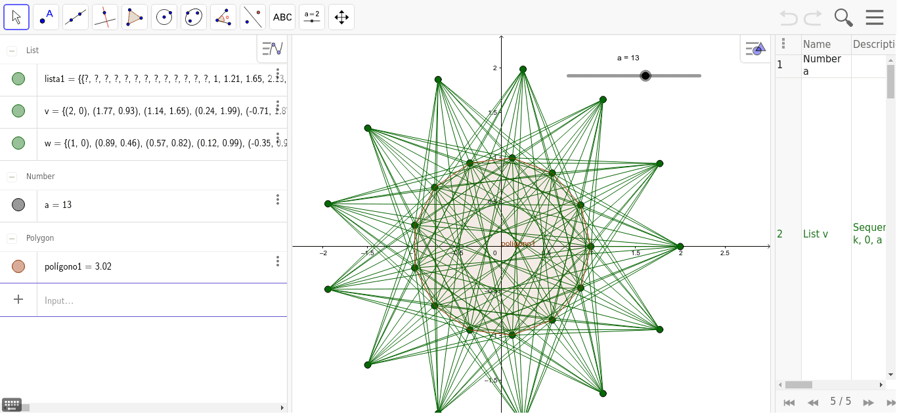Click the protocol horizontal scrollbar
The width and height of the screenshot is (897, 414).
click(831, 384)
